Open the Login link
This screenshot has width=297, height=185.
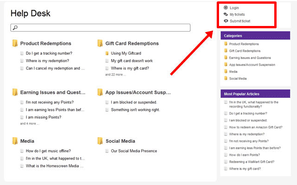234,8
